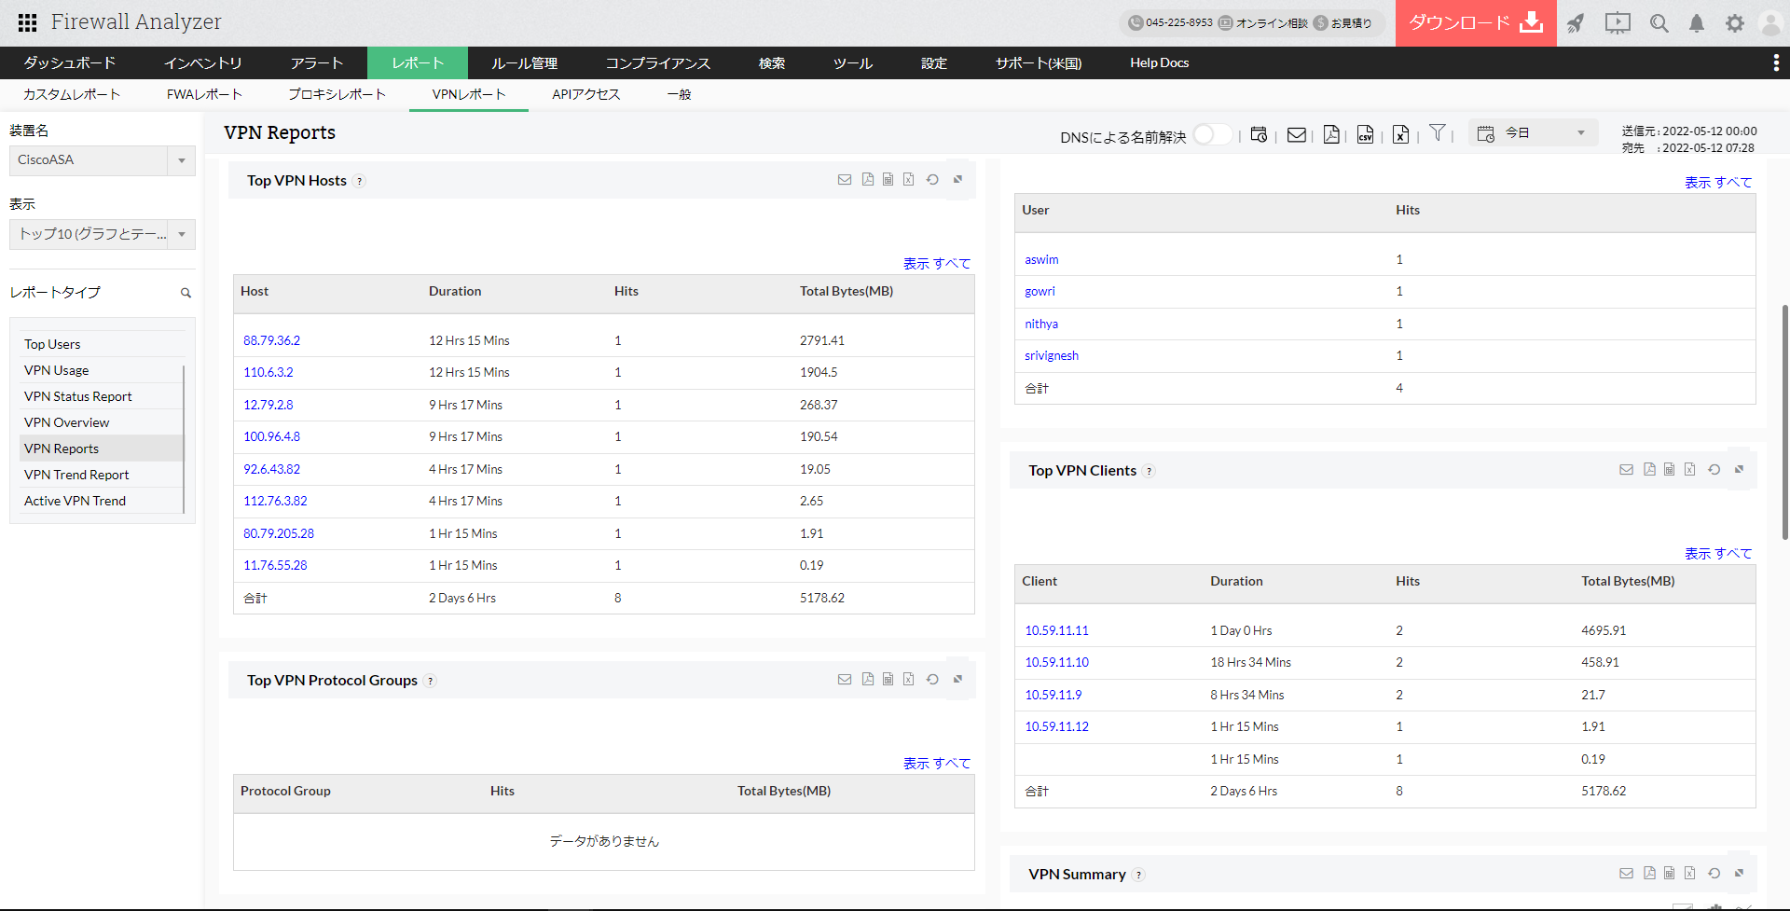Click the page's vertical scrollbar thumb
The image size is (1790, 911).
[x=1784, y=420]
